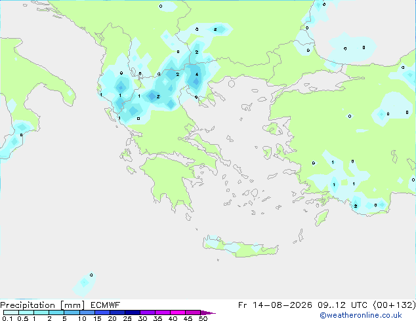The image size is (416, 321).
Task: Click legend label '0.1'
Action: [x=7, y=318]
